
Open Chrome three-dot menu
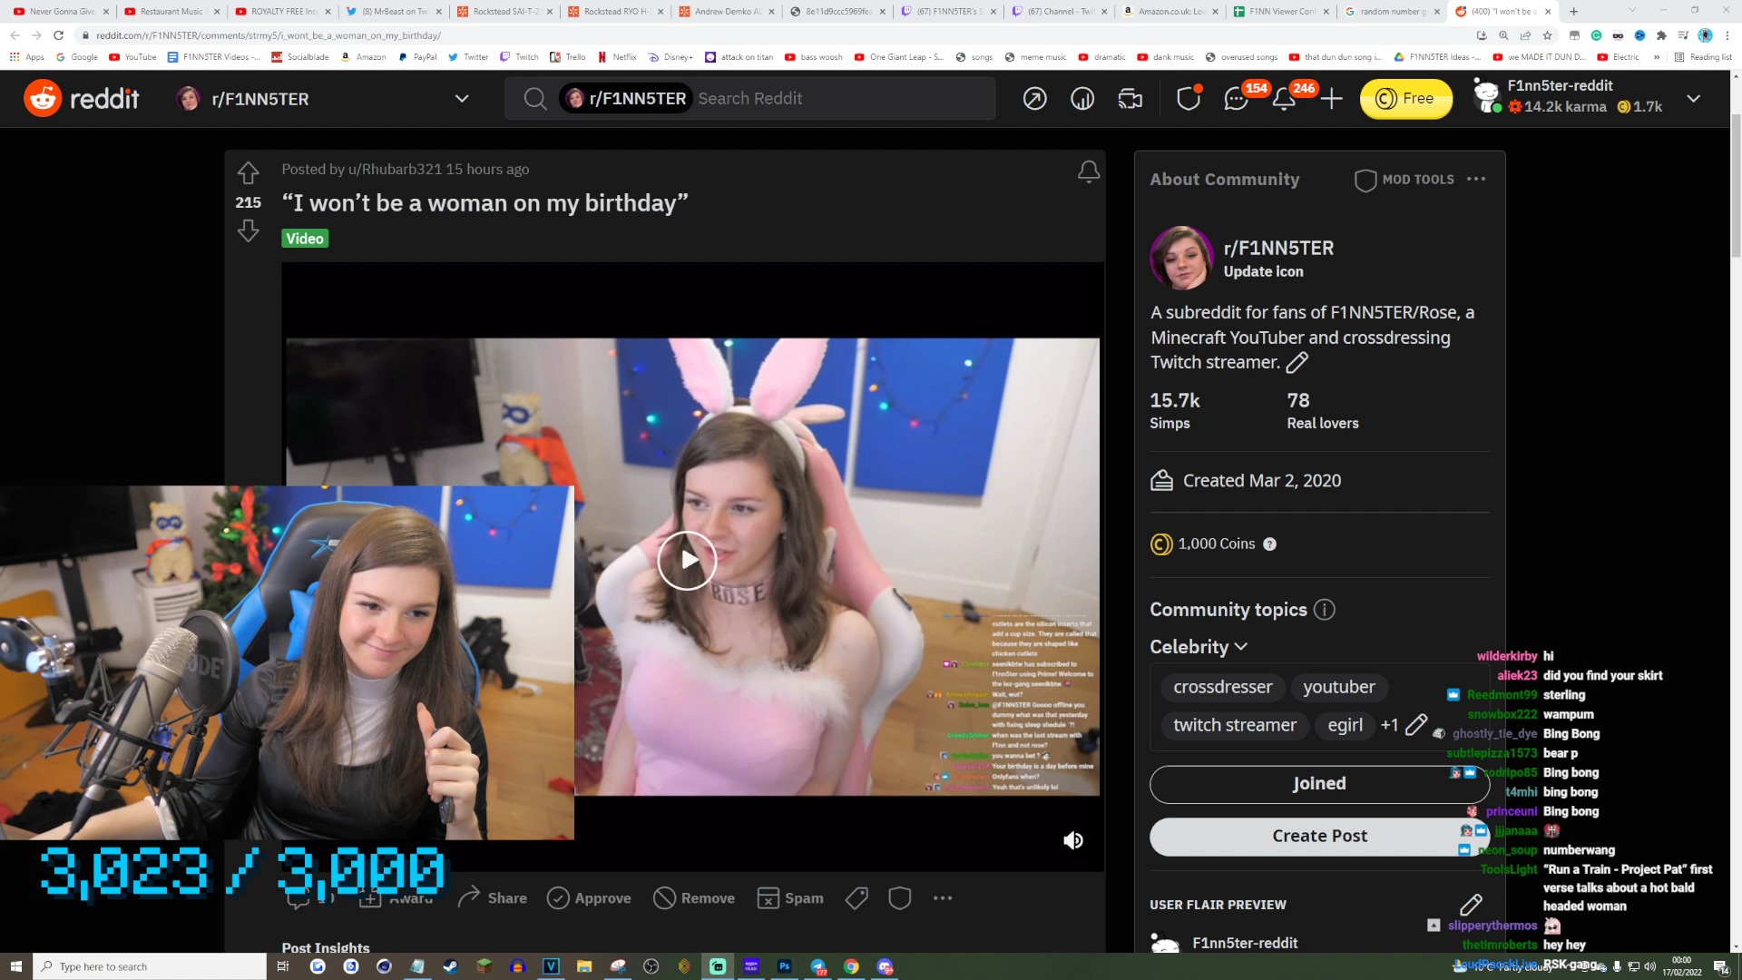(1727, 35)
